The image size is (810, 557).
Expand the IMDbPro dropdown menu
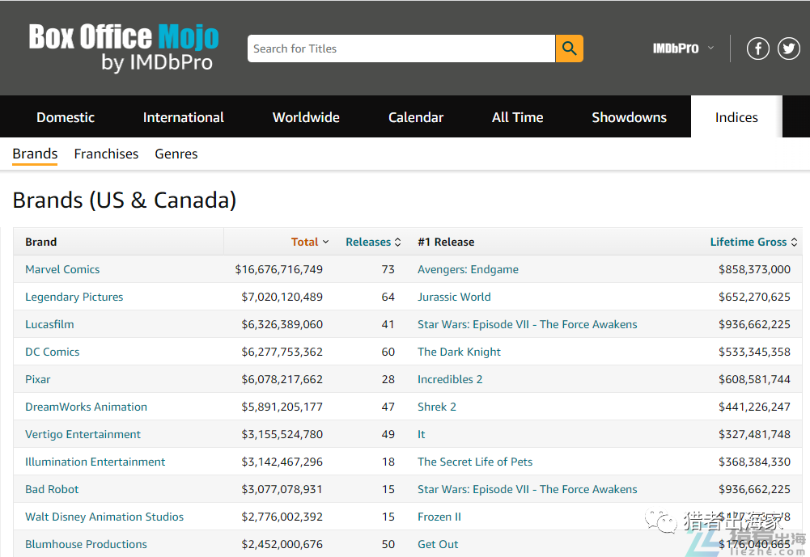(x=683, y=49)
